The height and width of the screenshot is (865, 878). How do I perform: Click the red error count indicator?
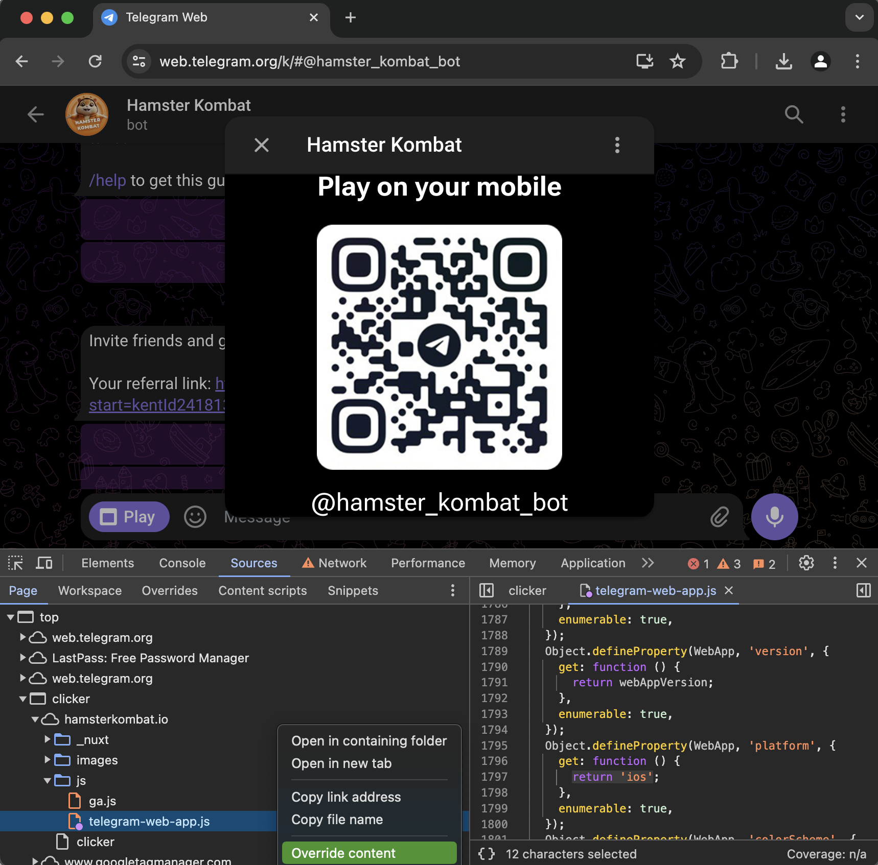pos(699,564)
